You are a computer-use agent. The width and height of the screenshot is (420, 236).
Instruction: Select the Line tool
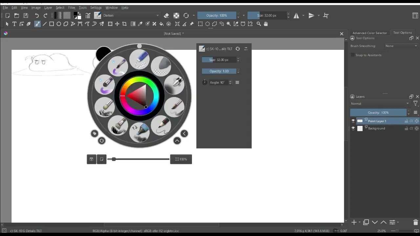45,24
